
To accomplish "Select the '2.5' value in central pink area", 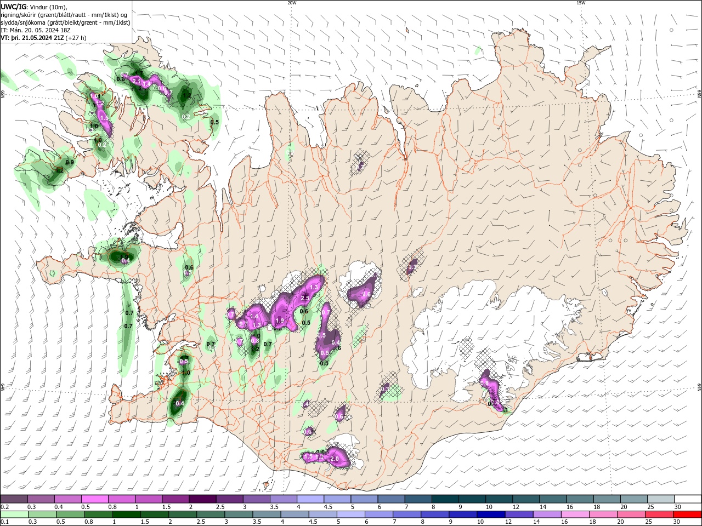I will [305, 297].
